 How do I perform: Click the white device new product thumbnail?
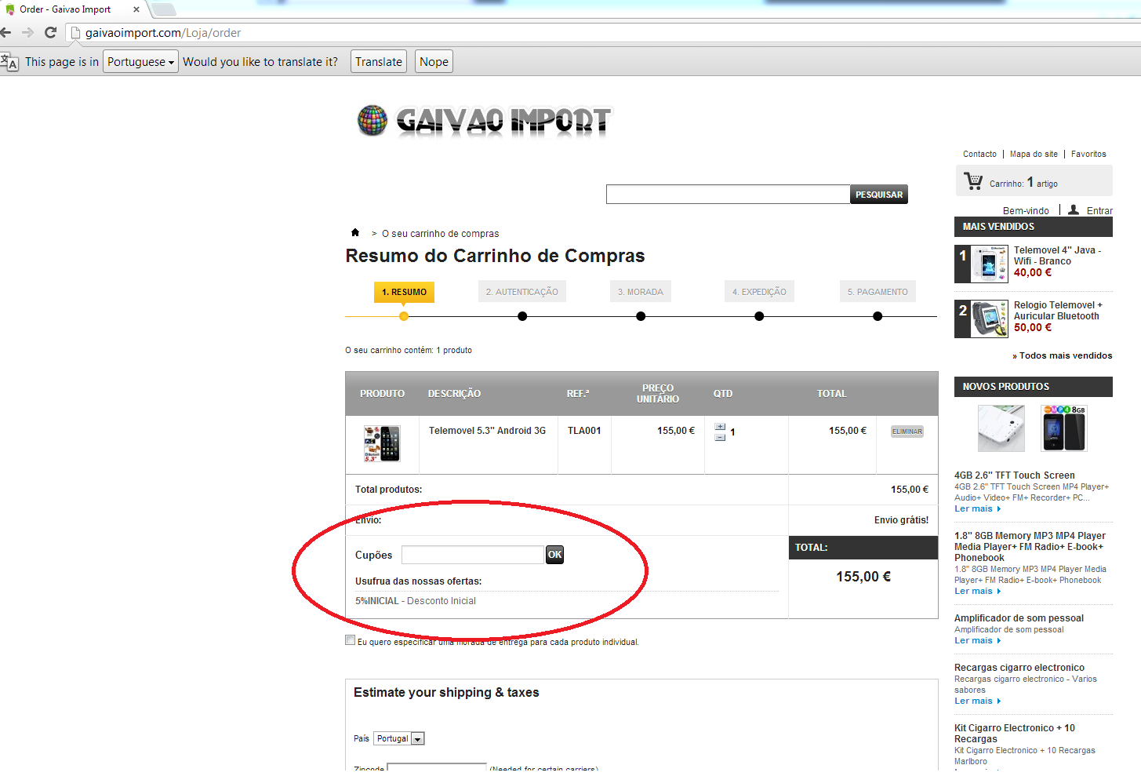coord(1001,428)
